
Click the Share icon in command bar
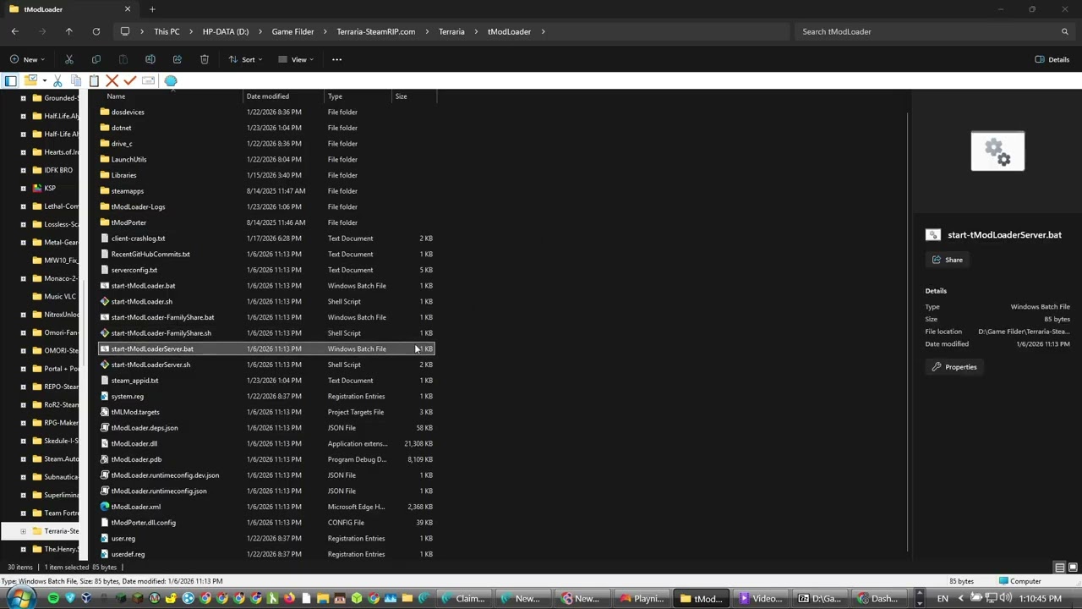(x=178, y=59)
